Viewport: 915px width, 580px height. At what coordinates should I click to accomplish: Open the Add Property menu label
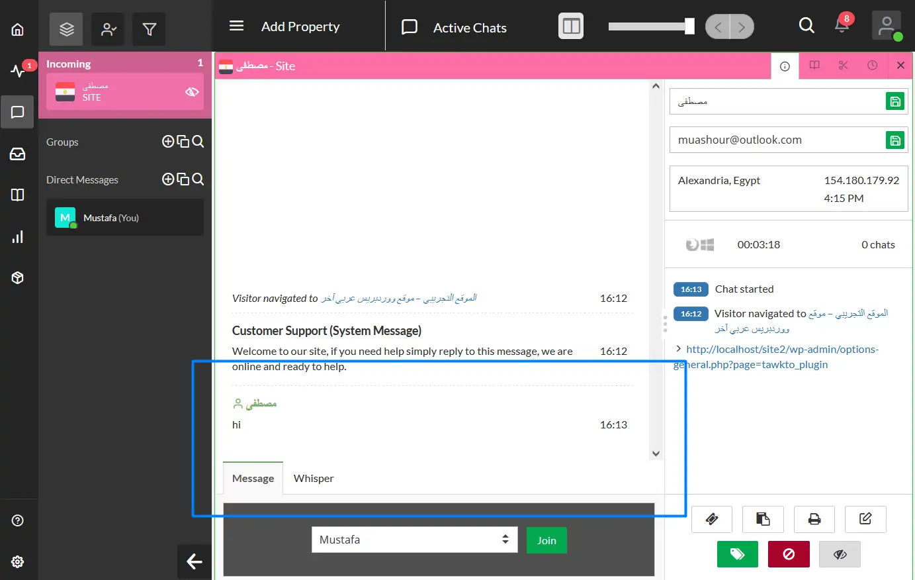click(x=300, y=26)
